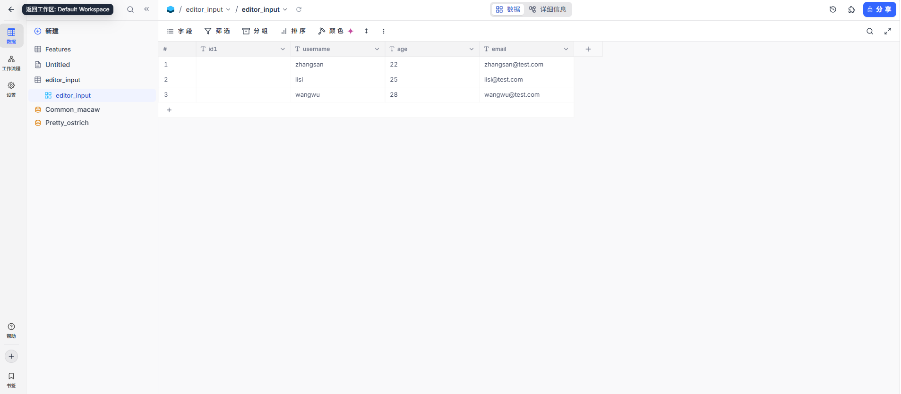Image resolution: width=901 pixels, height=394 pixels.
Task: Open the Pretty_ostrich database
Action: [92, 123]
